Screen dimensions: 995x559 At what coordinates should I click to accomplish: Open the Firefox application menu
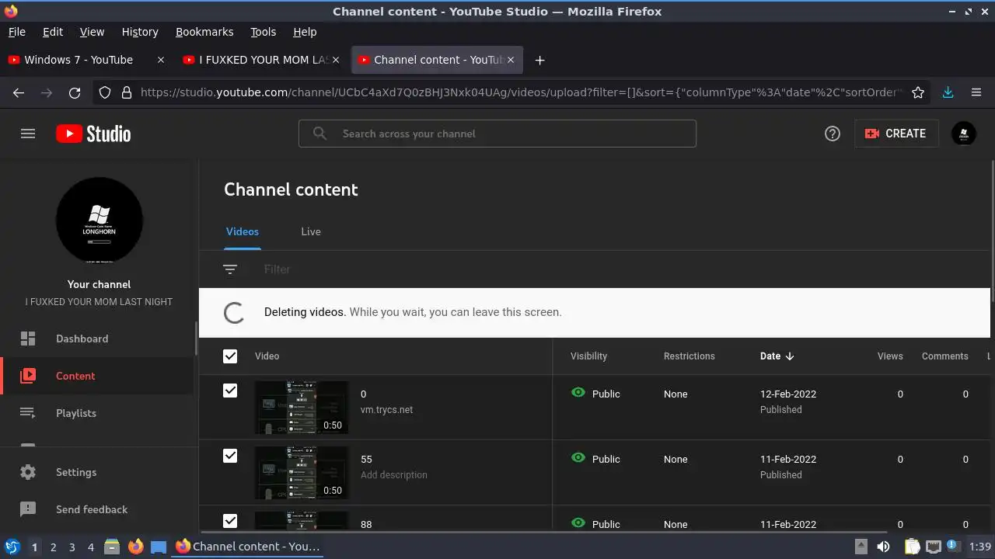point(976,92)
